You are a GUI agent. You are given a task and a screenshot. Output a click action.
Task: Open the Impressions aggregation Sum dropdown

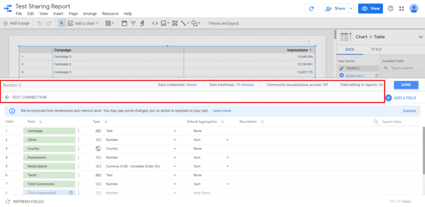[x=227, y=157]
